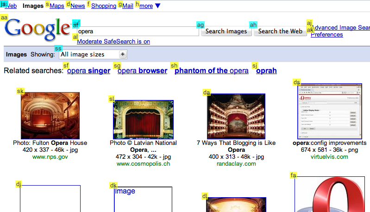This screenshot has width=370, height=212.
Task: Click the Search the Web button
Action: click(x=280, y=31)
